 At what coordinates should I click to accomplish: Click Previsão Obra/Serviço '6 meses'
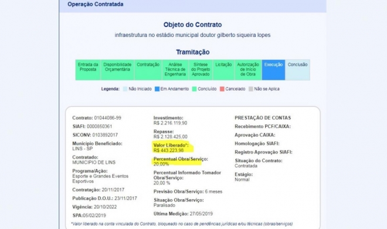click(x=213, y=191)
